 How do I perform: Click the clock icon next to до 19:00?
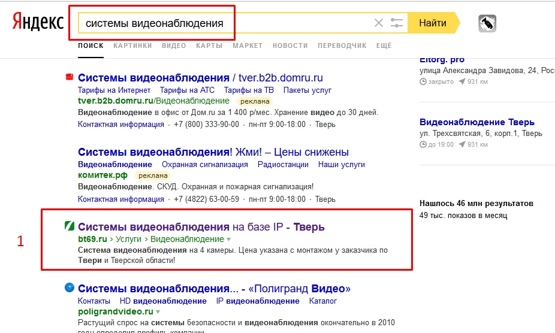(x=423, y=144)
